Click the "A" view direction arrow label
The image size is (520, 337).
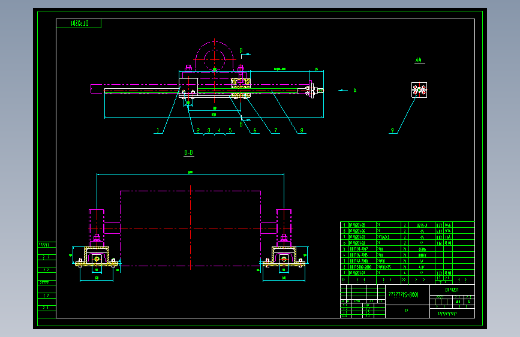click(355, 90)
